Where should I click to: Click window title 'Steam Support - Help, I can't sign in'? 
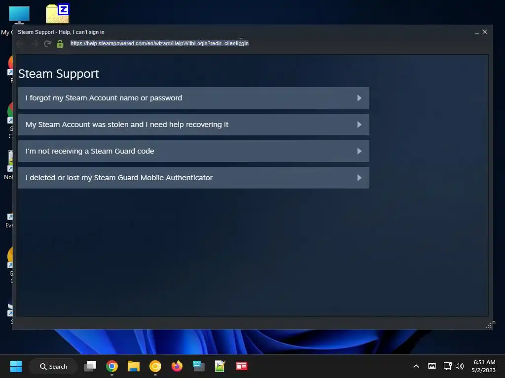(61, 32)
